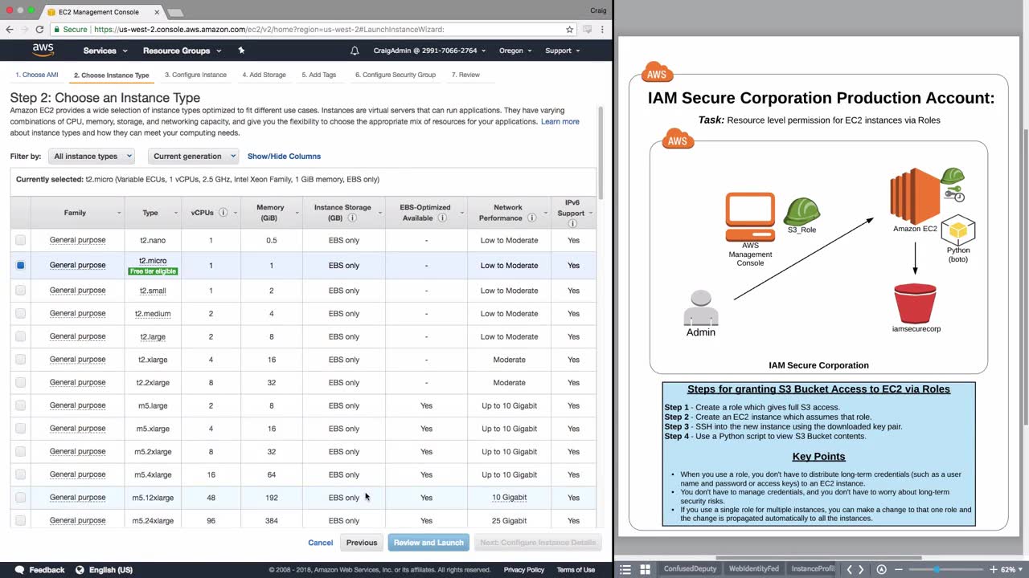Click the Review and Launch button

(x=428, y=543)
